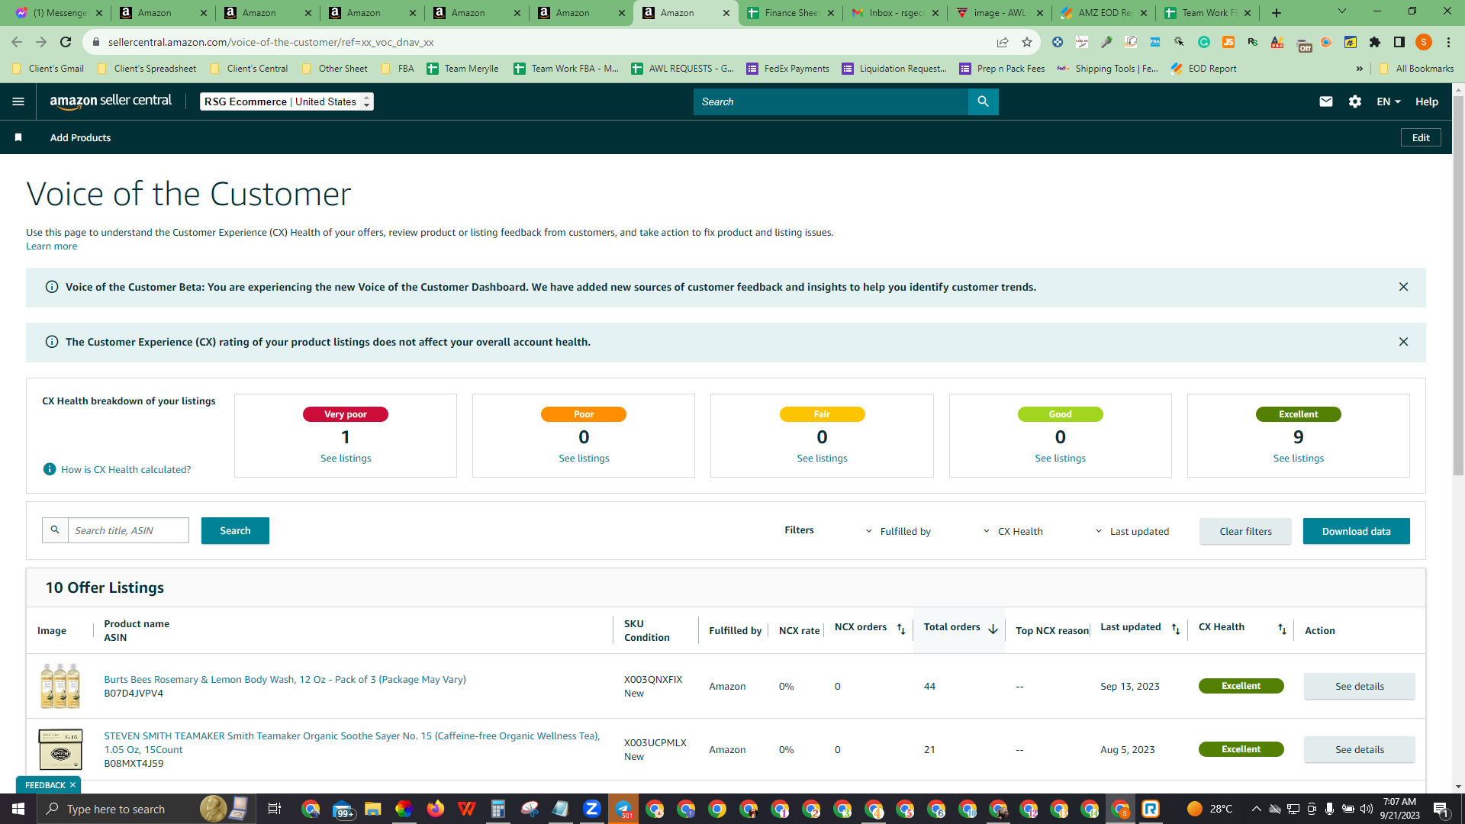Open the Seller Central hamburger menu
The height and width of the screenshot is (824, 1465).
18,101
